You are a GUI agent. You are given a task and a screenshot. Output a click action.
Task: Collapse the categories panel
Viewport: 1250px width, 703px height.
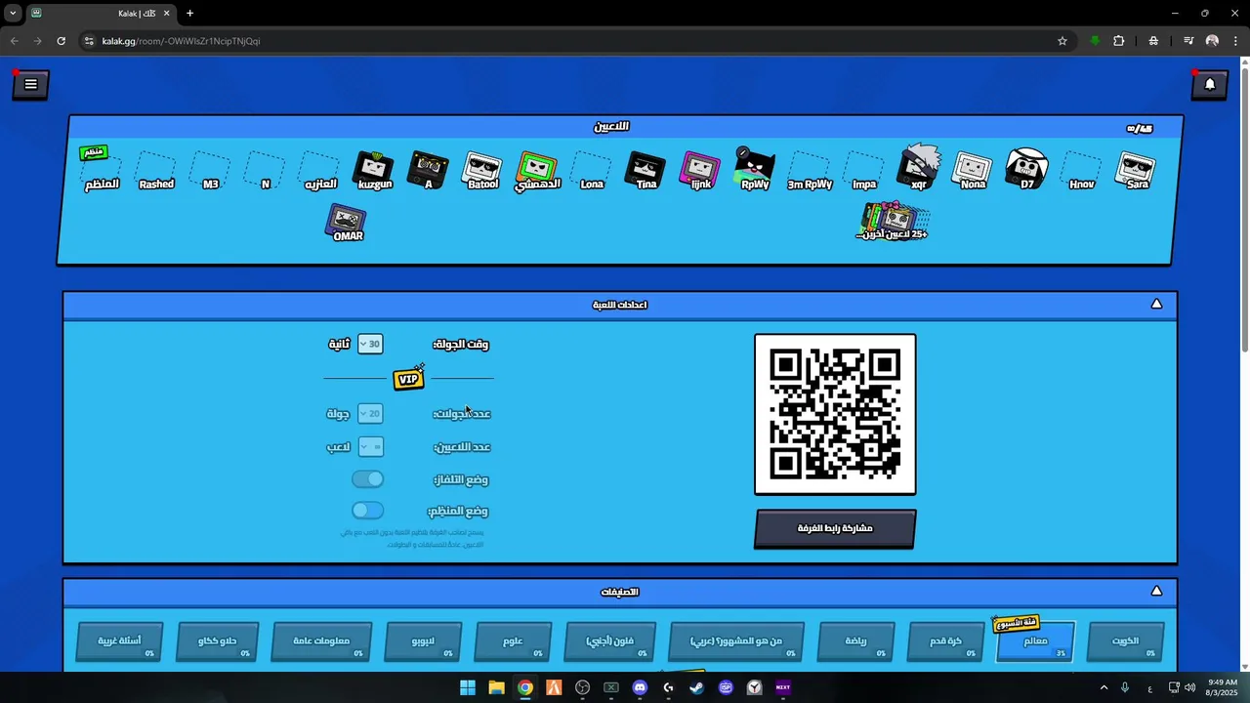(1156, 592)
